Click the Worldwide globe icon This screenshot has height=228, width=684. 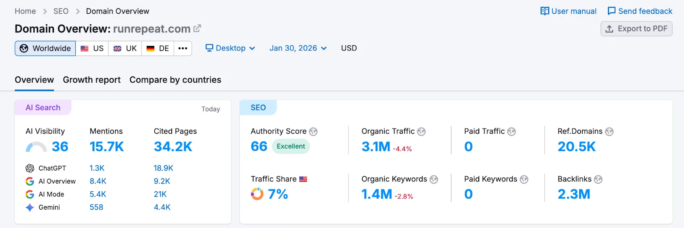(24, 48)
